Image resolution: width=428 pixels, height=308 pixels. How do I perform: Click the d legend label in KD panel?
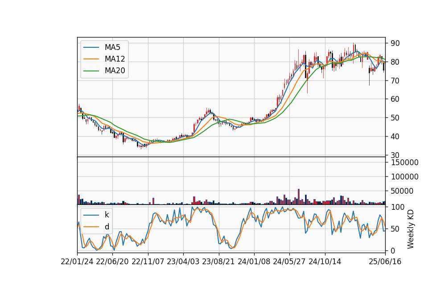107,227
